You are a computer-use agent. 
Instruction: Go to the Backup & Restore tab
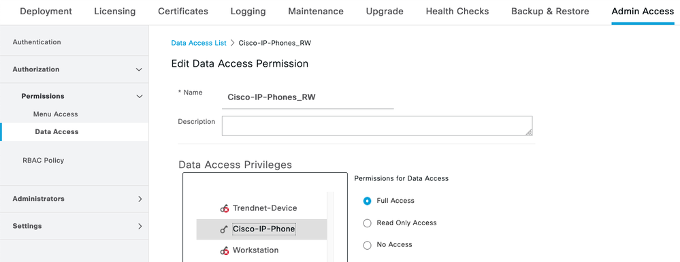pyautogui.click(x=550, y=12)
